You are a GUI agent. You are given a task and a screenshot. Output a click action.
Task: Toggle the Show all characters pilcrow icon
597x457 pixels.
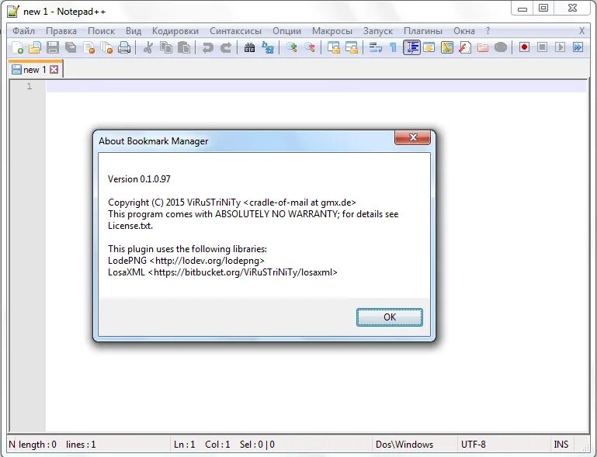394,47
